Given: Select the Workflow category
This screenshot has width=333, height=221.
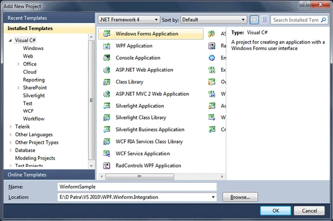Looking at the screenshot, I should [x=33, y=119].
